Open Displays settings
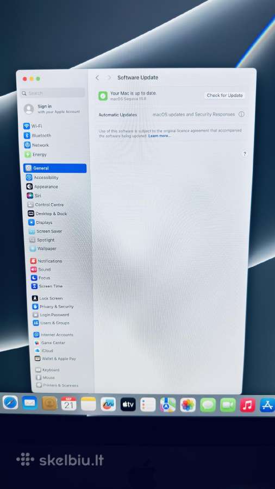Screen dimensions: 275x489 pyautogui.click(x=41, y=222)
